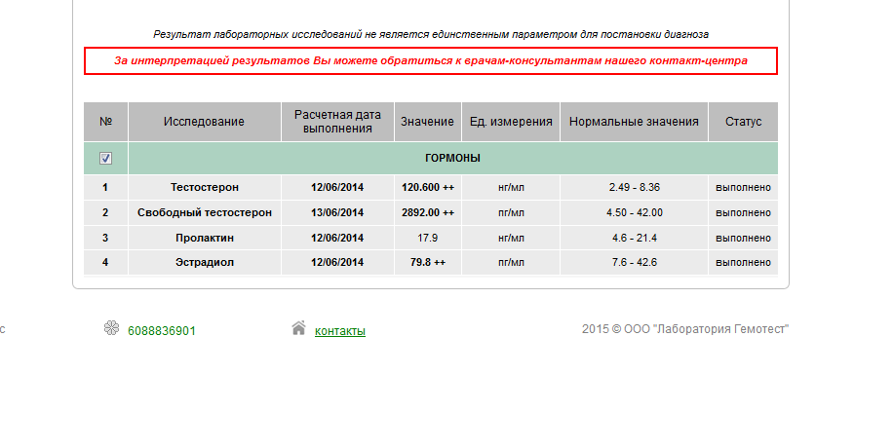This screenshot has width=893, height=448.
Task: Click the Исследование column header
Action: (x=204, y=122)
